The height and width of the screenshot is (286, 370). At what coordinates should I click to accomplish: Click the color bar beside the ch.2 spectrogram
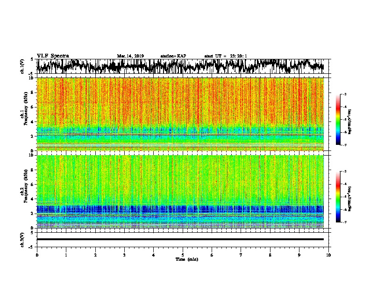click(x=338, y=197)
